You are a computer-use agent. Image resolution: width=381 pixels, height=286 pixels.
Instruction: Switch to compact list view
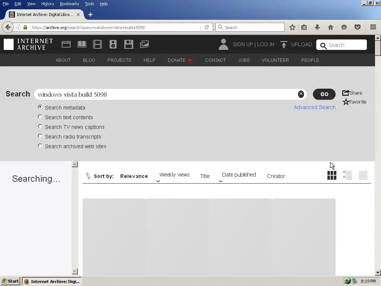[x=363, y=175]
